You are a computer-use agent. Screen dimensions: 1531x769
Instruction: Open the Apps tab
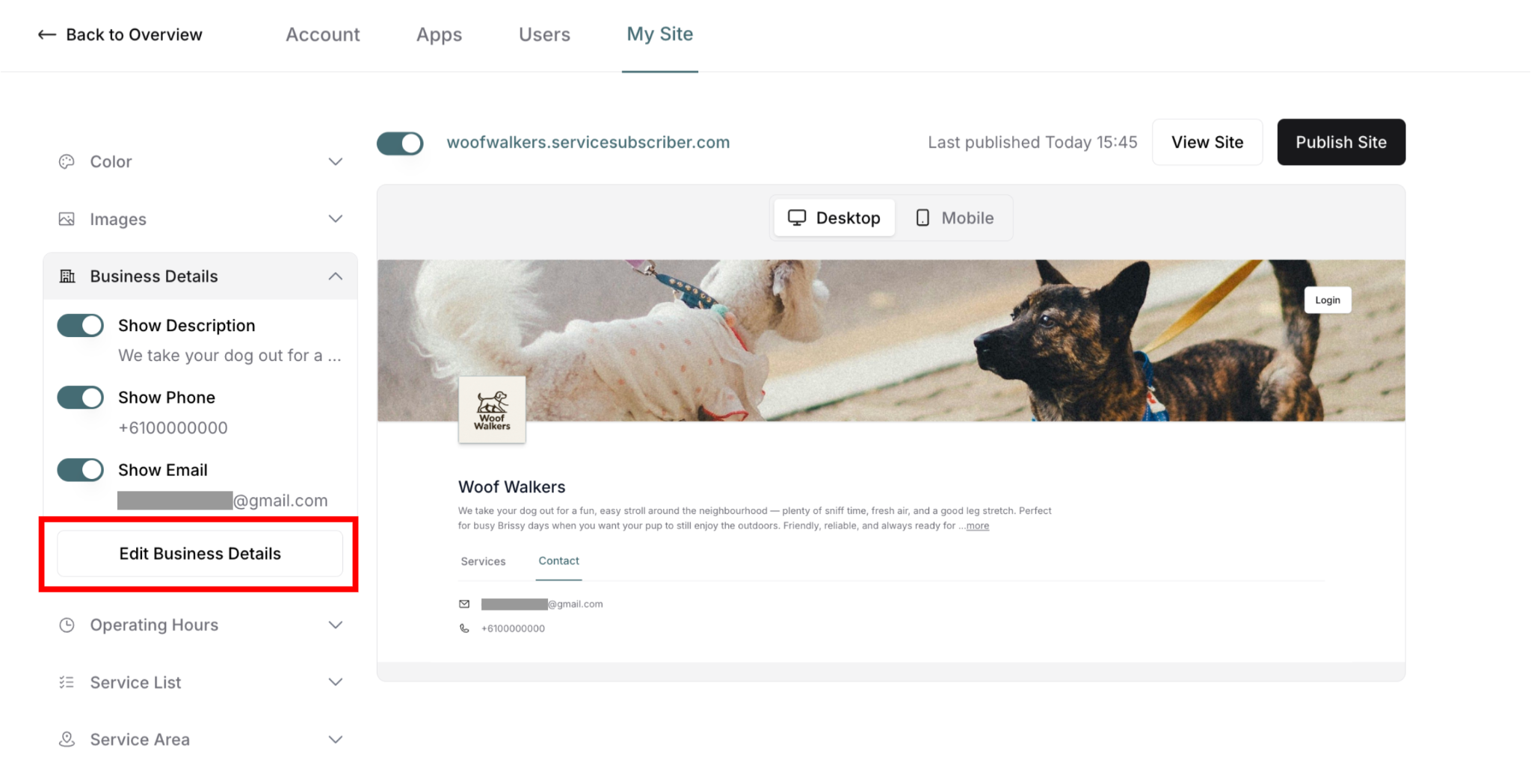point(439,34)
